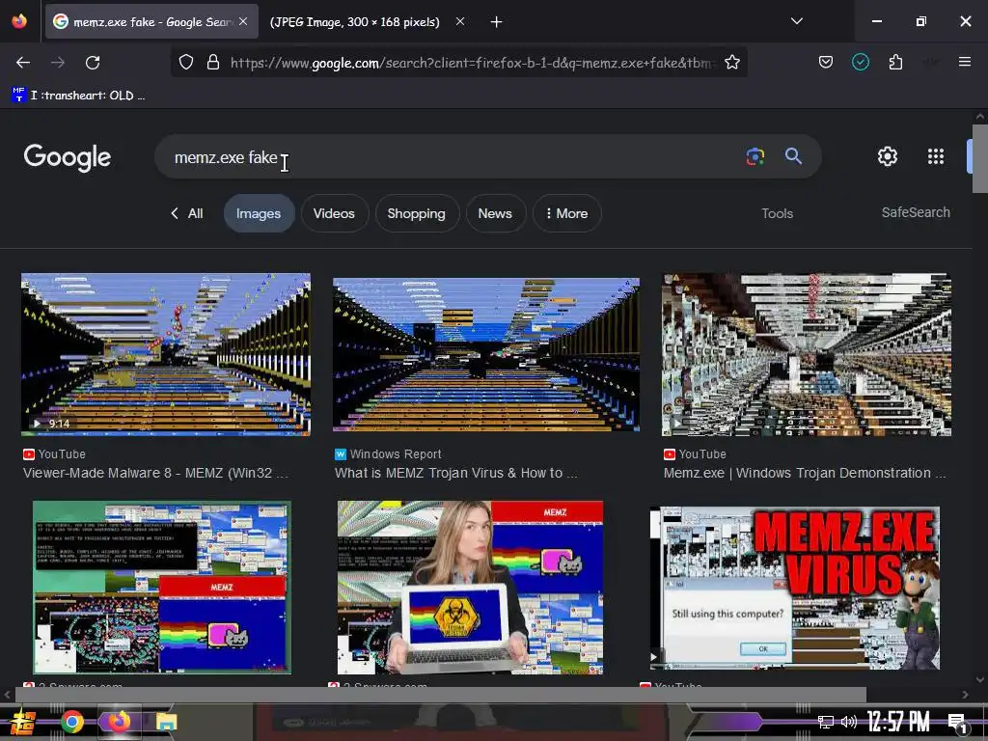Open a new browser tab
The height and width of the screenshot is (741, 988).
pyautogui.click(x=497, y=22)
